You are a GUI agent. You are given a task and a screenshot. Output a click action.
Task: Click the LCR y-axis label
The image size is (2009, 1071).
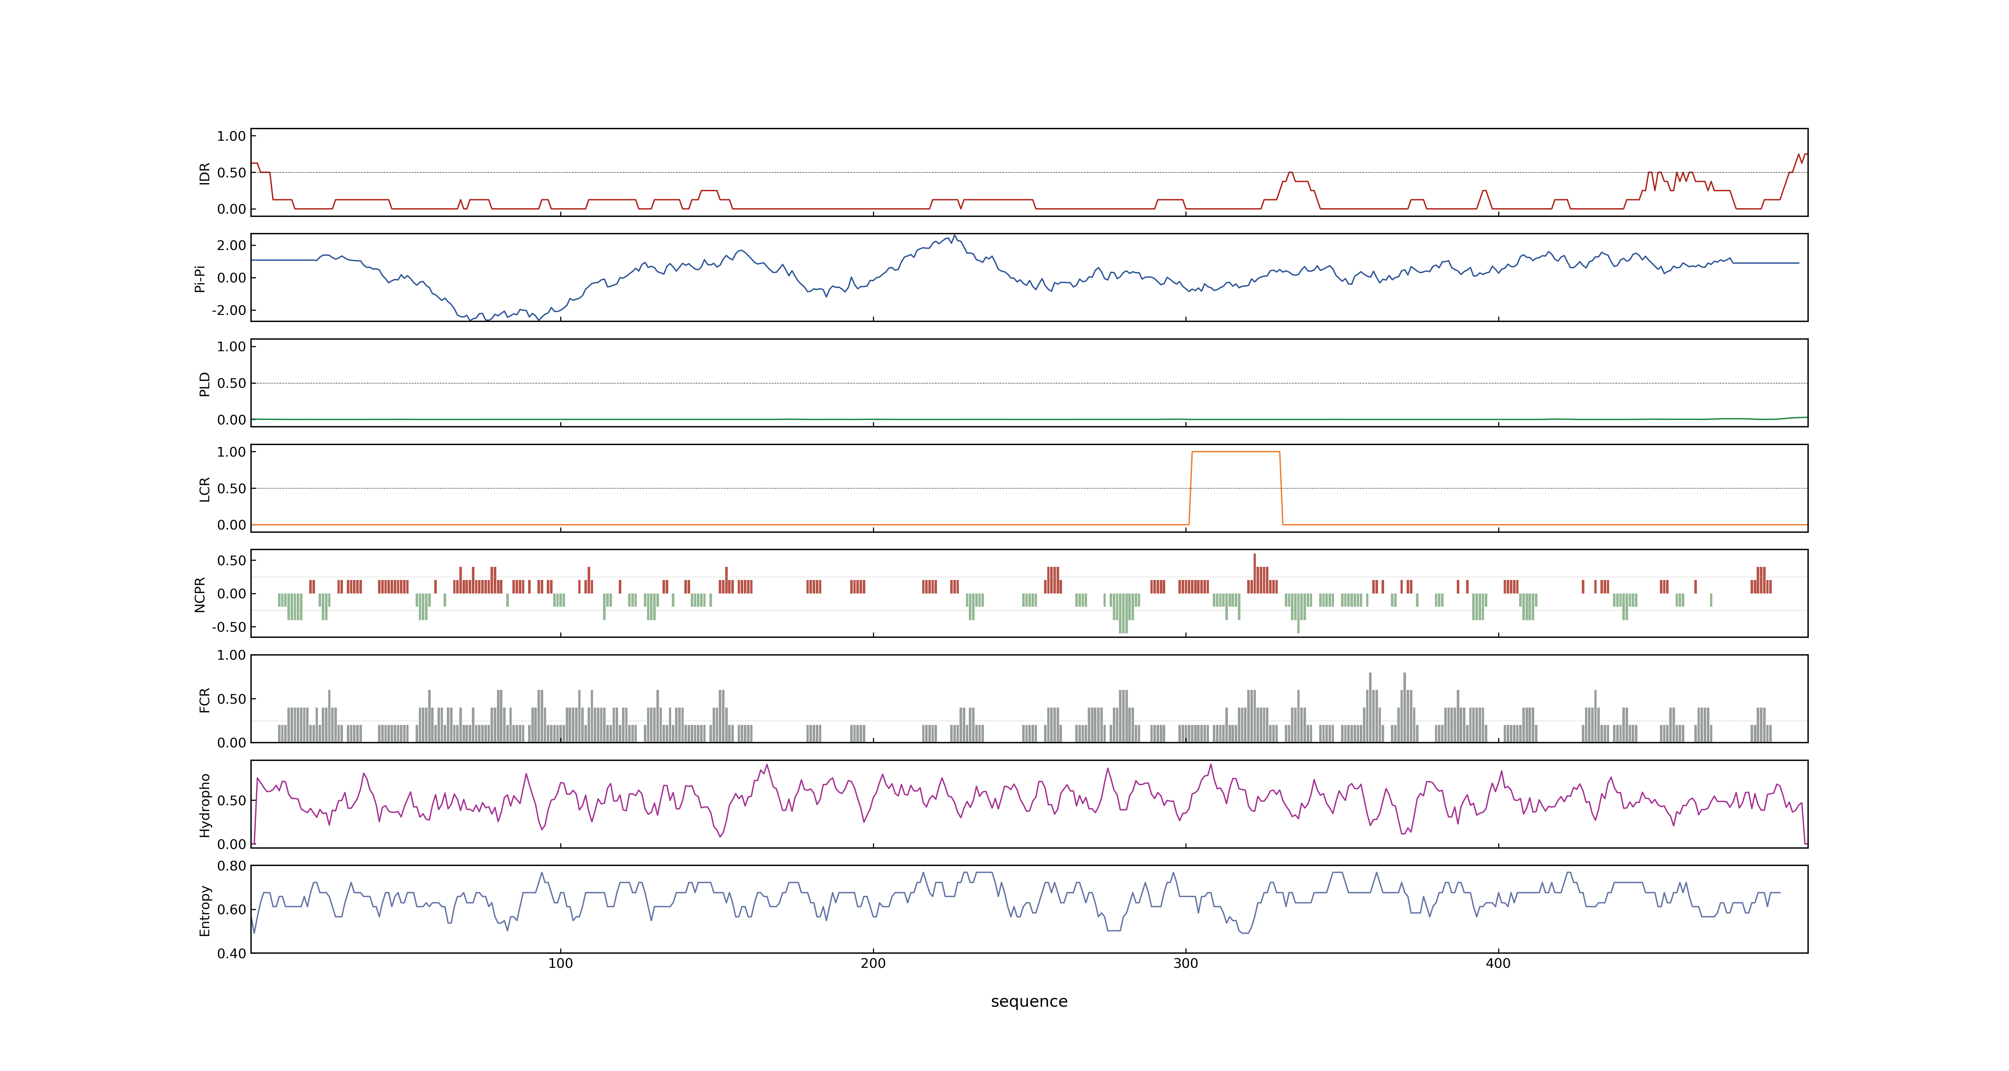pos(204,489)
